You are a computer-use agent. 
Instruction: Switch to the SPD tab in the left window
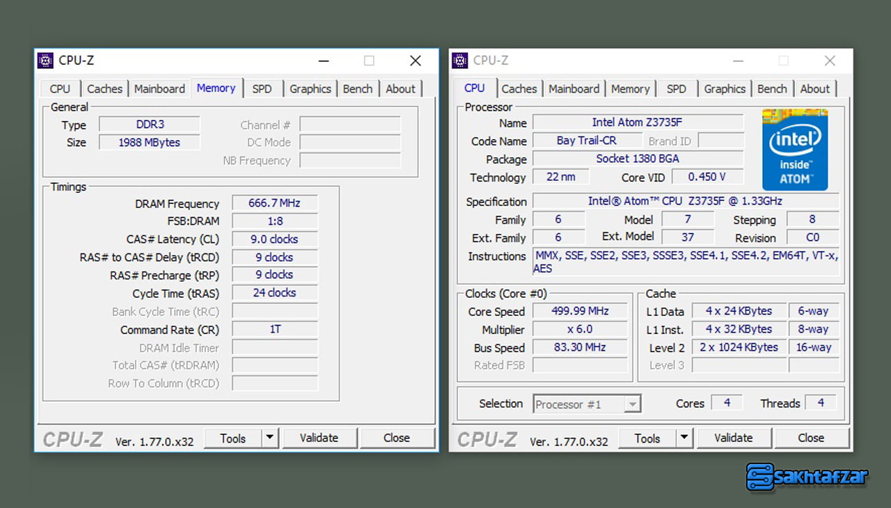coord(262,89)
